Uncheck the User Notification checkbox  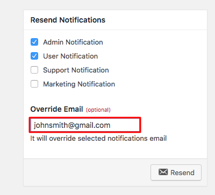point(34,56)
